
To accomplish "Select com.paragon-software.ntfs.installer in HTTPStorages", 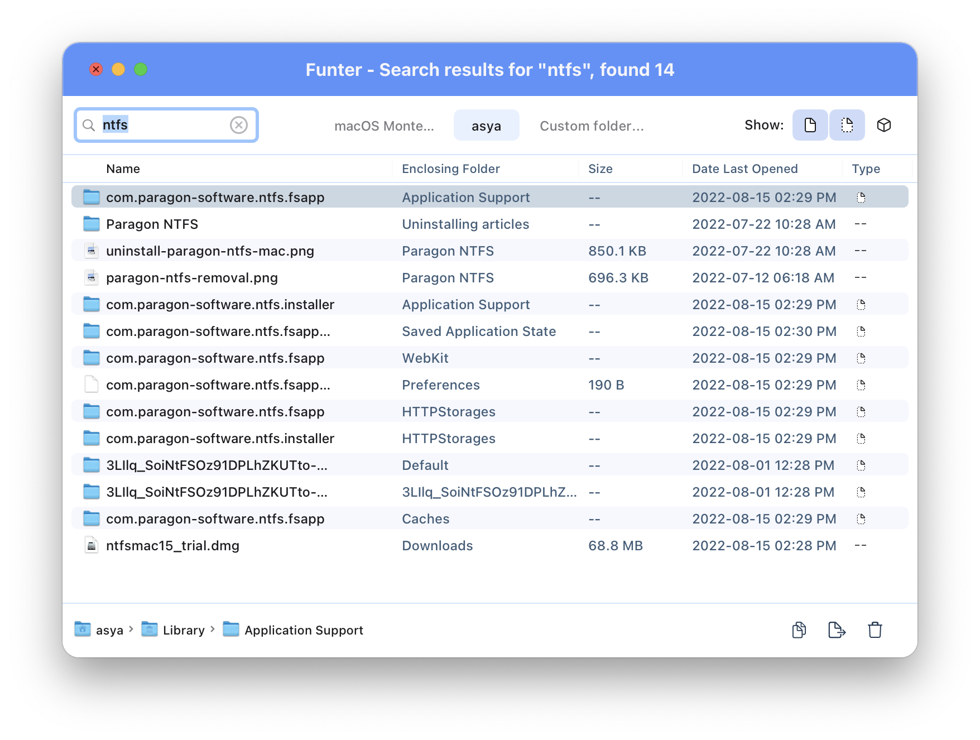I will [220, 439].
